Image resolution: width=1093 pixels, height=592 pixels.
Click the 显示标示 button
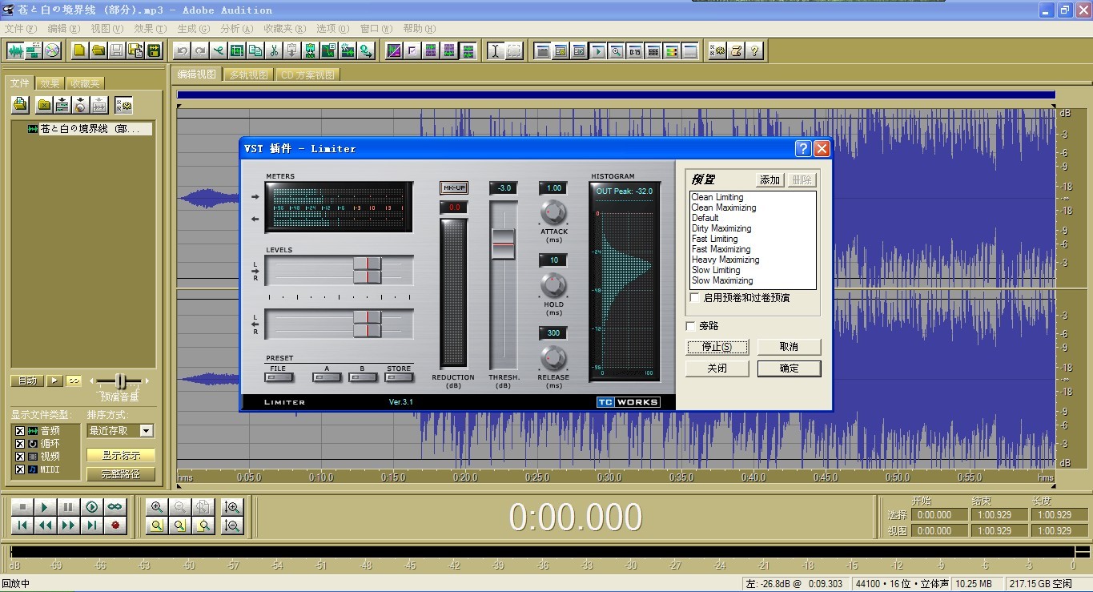pos(121,455)
